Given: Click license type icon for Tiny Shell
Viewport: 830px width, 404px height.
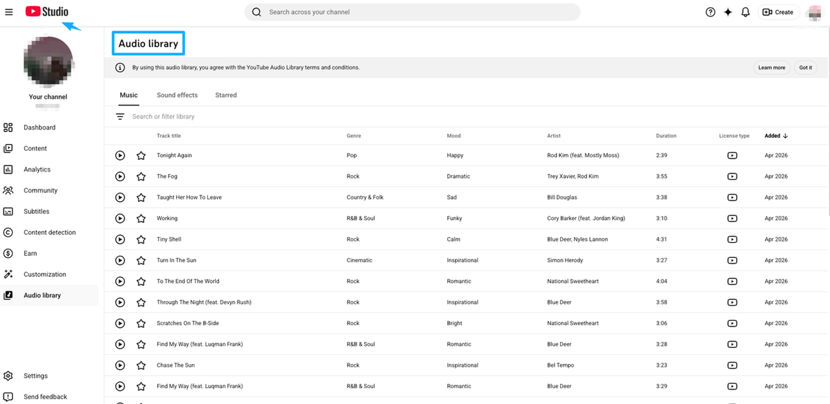Looking at the screenshot, I should (x=732, y=240).
